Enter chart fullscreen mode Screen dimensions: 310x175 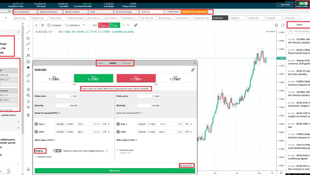pos(283,25)
